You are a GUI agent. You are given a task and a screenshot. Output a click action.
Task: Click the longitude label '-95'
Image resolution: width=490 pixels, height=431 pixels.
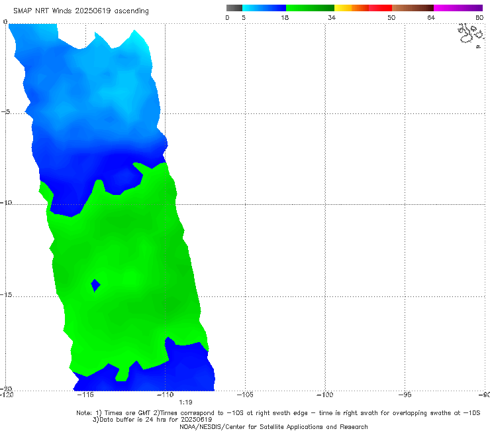tap(405, 395)
